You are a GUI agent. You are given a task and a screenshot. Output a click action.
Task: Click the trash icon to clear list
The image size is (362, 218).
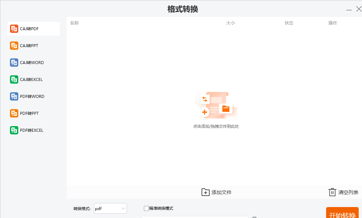[332, 192]
